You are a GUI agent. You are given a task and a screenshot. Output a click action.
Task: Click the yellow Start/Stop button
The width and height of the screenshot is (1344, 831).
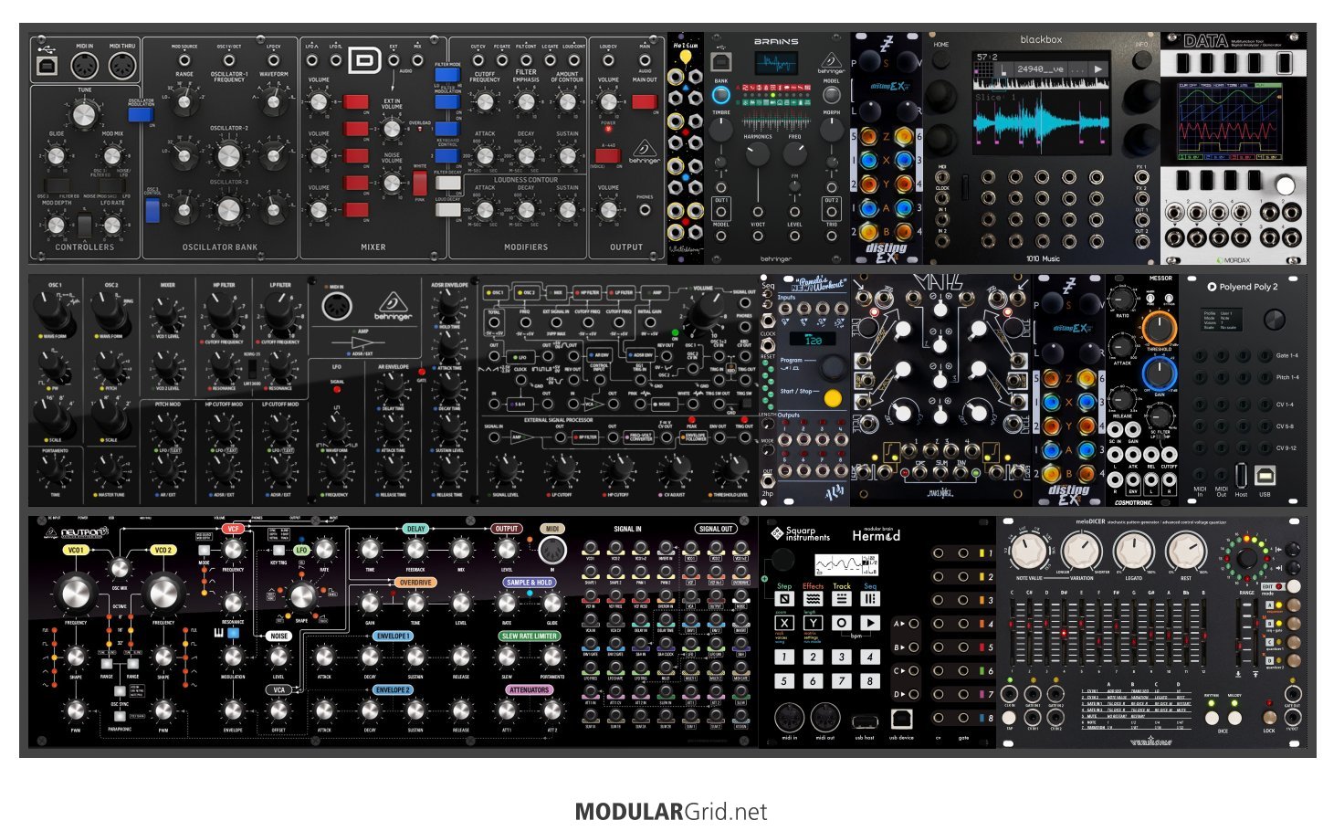(x=832, y=398)
